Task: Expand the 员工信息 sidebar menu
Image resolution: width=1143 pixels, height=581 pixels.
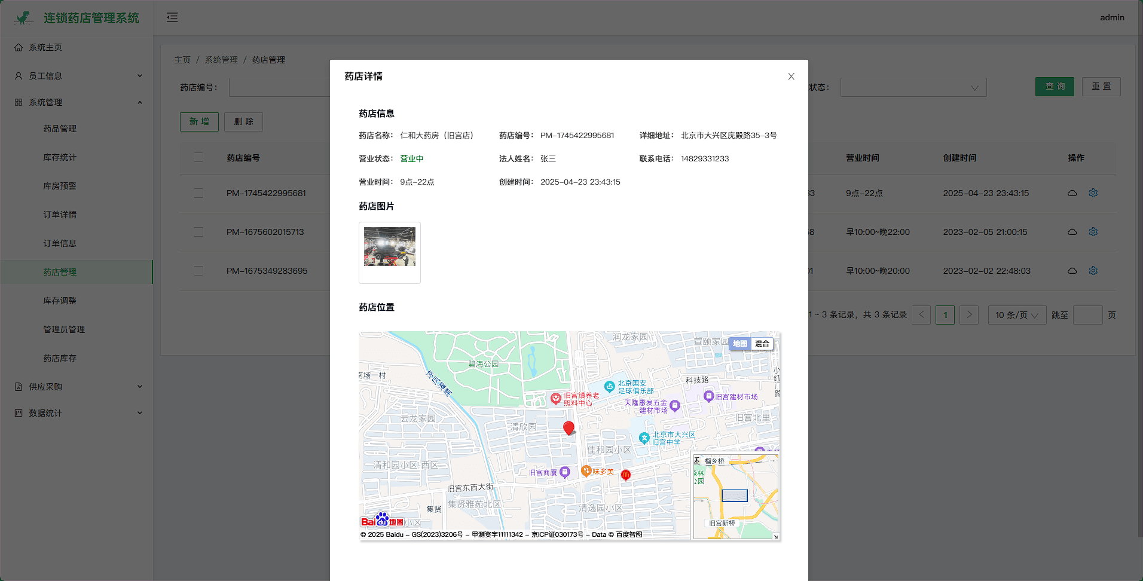Action: click(78, 76)
